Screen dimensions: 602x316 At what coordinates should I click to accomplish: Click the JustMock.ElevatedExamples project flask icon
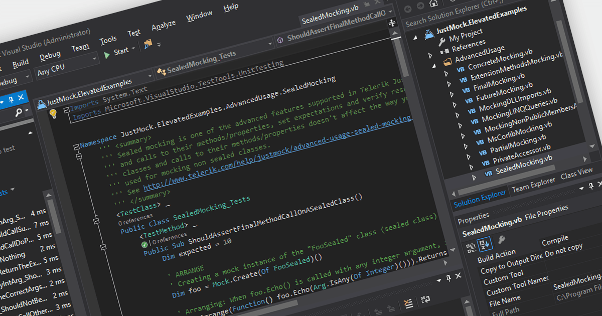click(x=429, y=35)
